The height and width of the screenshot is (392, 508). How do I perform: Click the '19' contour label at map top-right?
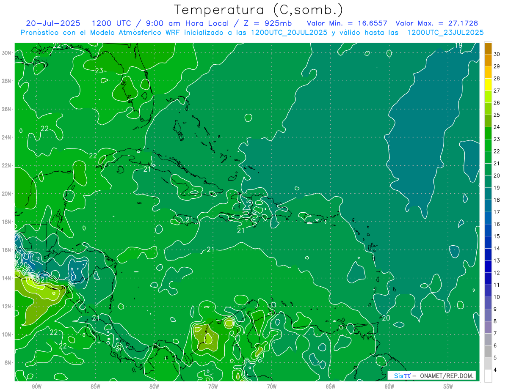(458, 45)
